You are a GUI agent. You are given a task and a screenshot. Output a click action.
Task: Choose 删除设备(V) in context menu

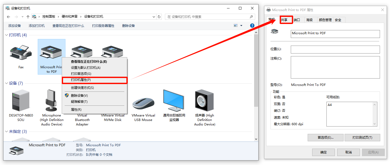(x=94, y=96)
